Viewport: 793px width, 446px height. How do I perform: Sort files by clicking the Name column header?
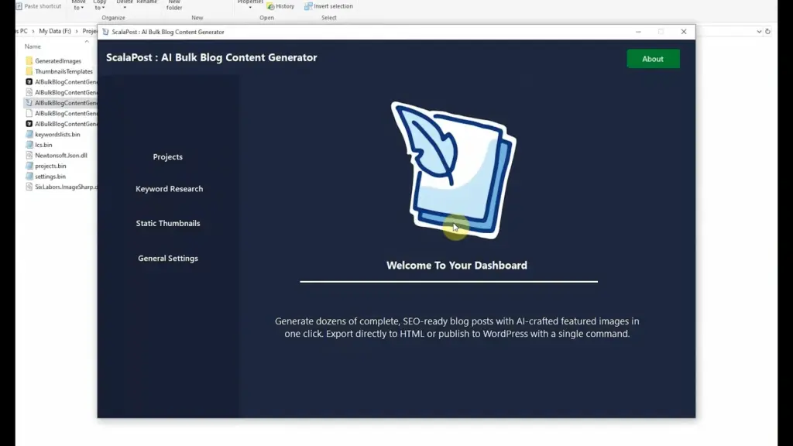32,46
